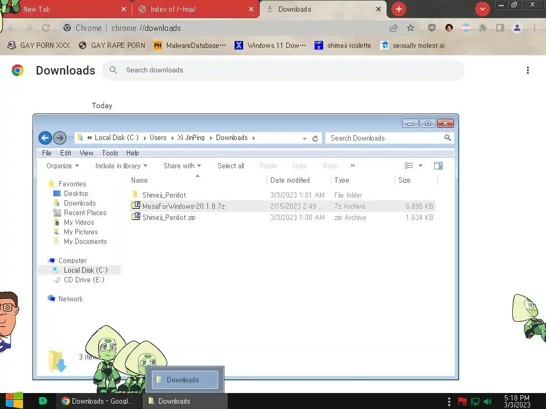Select the MesaForWindows-20.1.8.7z file

(x=283, y=206)
